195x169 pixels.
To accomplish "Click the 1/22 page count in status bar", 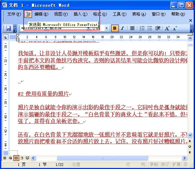I will (60, 165).
